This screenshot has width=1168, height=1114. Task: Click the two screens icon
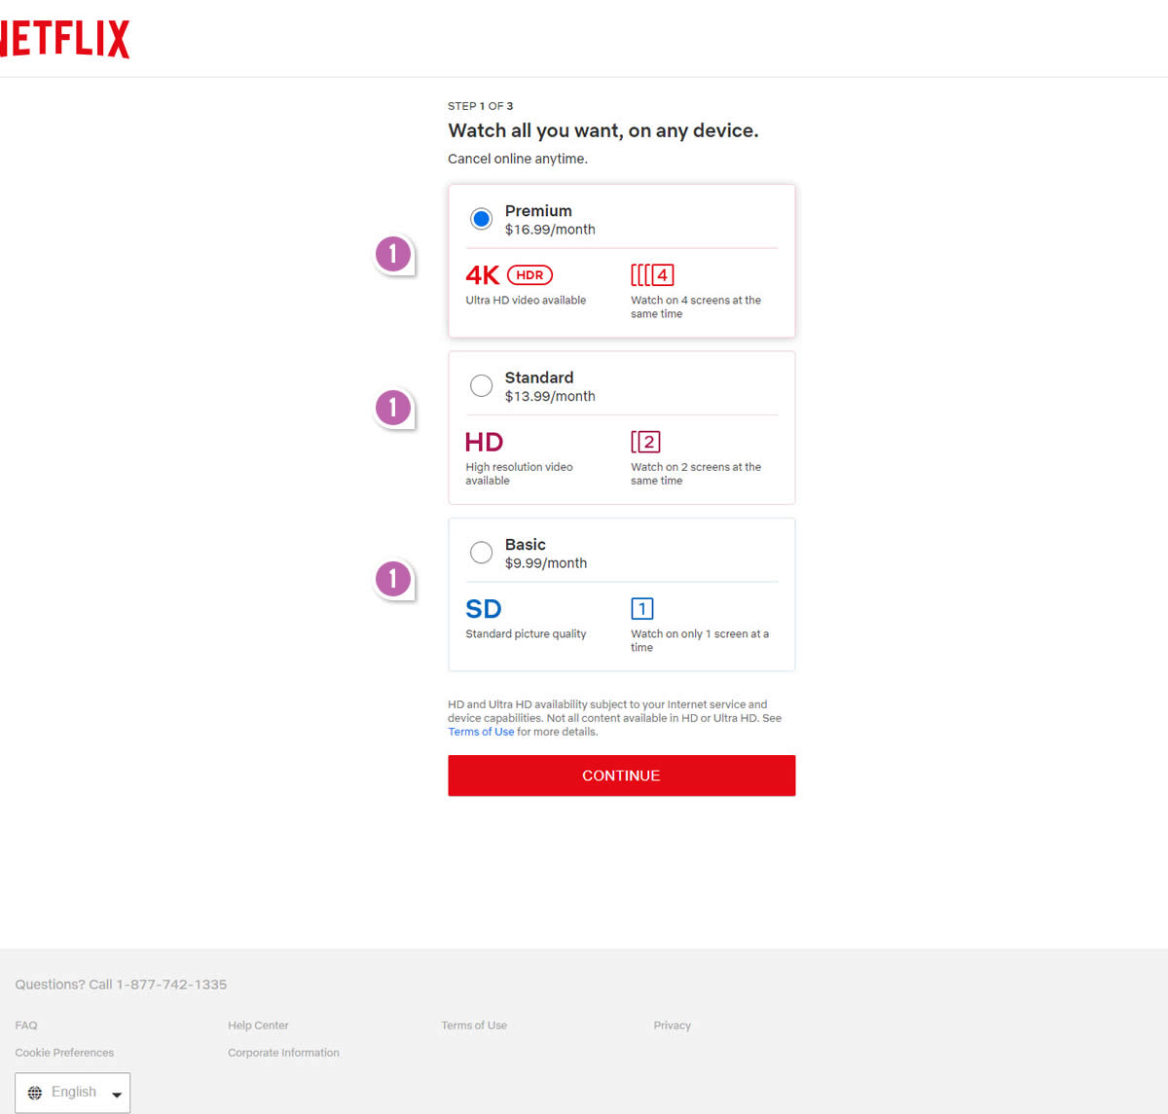[x=645, y=442]
